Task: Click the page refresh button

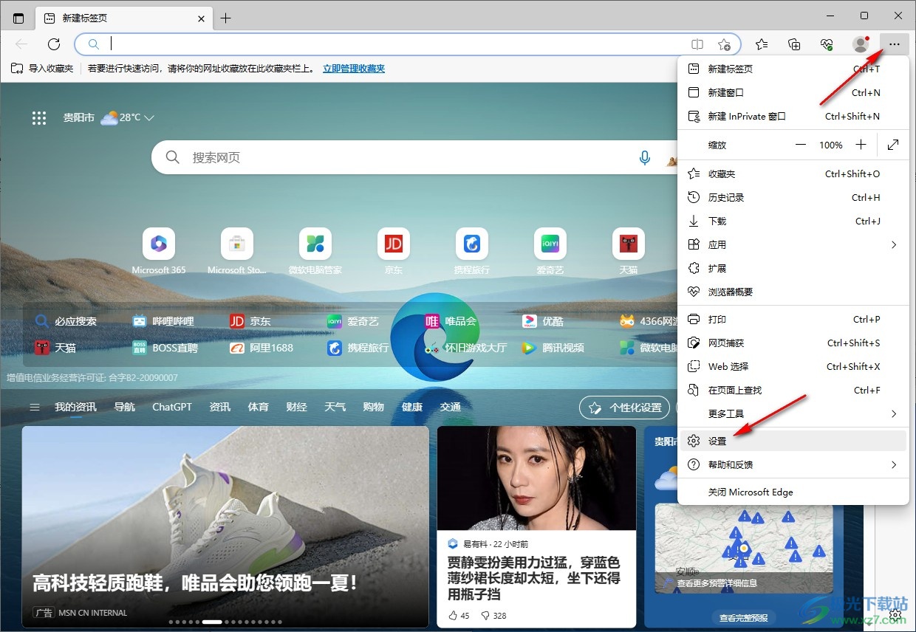Action: [53, 44]
